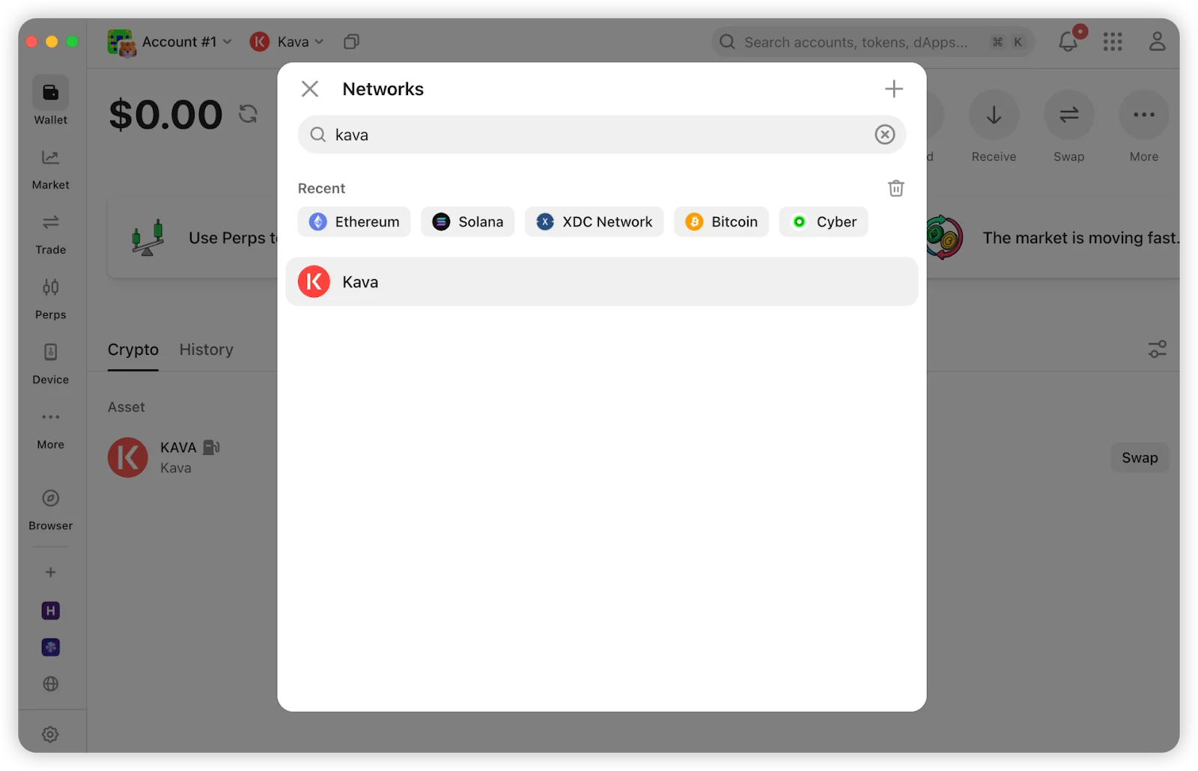Select Cyber recent network chip
The width and height of the screenshot is (1198, 771).
(824, 222)
